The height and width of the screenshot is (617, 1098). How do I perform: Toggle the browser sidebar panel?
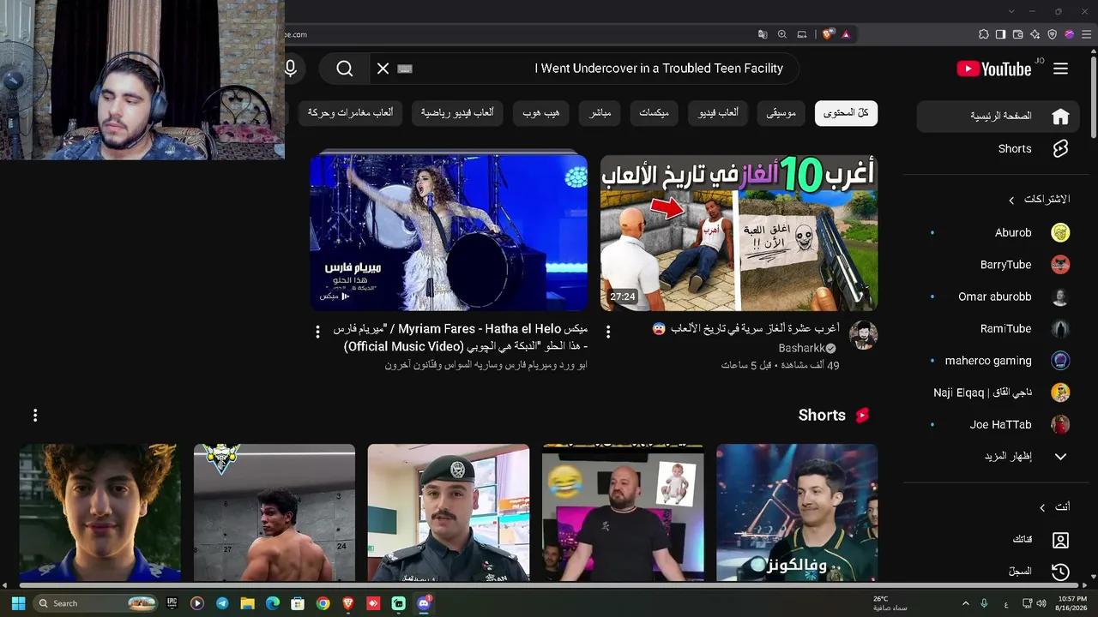tap(1001, 34)
